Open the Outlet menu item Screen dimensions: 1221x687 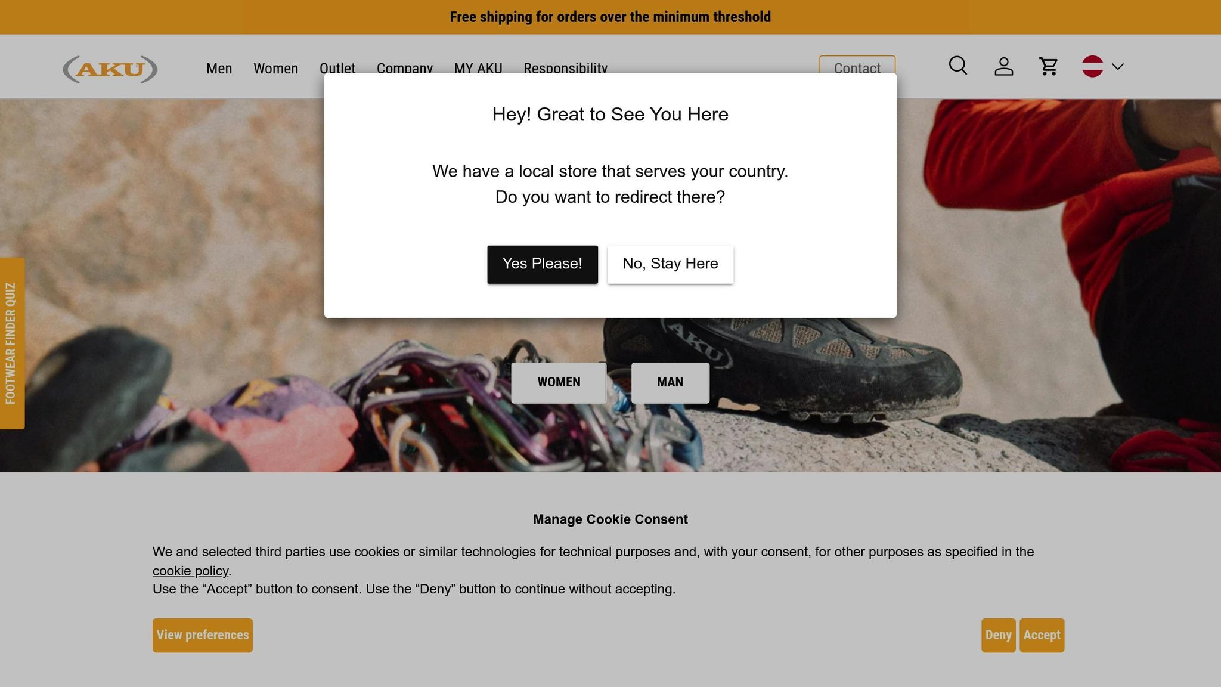coord(337,67)
